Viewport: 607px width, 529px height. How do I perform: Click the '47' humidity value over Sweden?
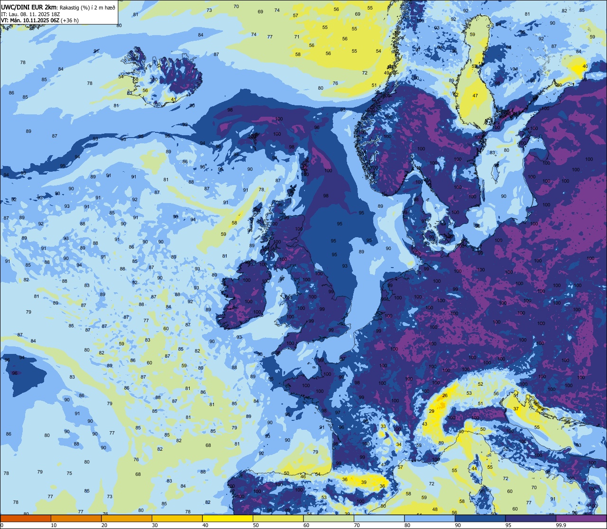click(x=475, y=96)
